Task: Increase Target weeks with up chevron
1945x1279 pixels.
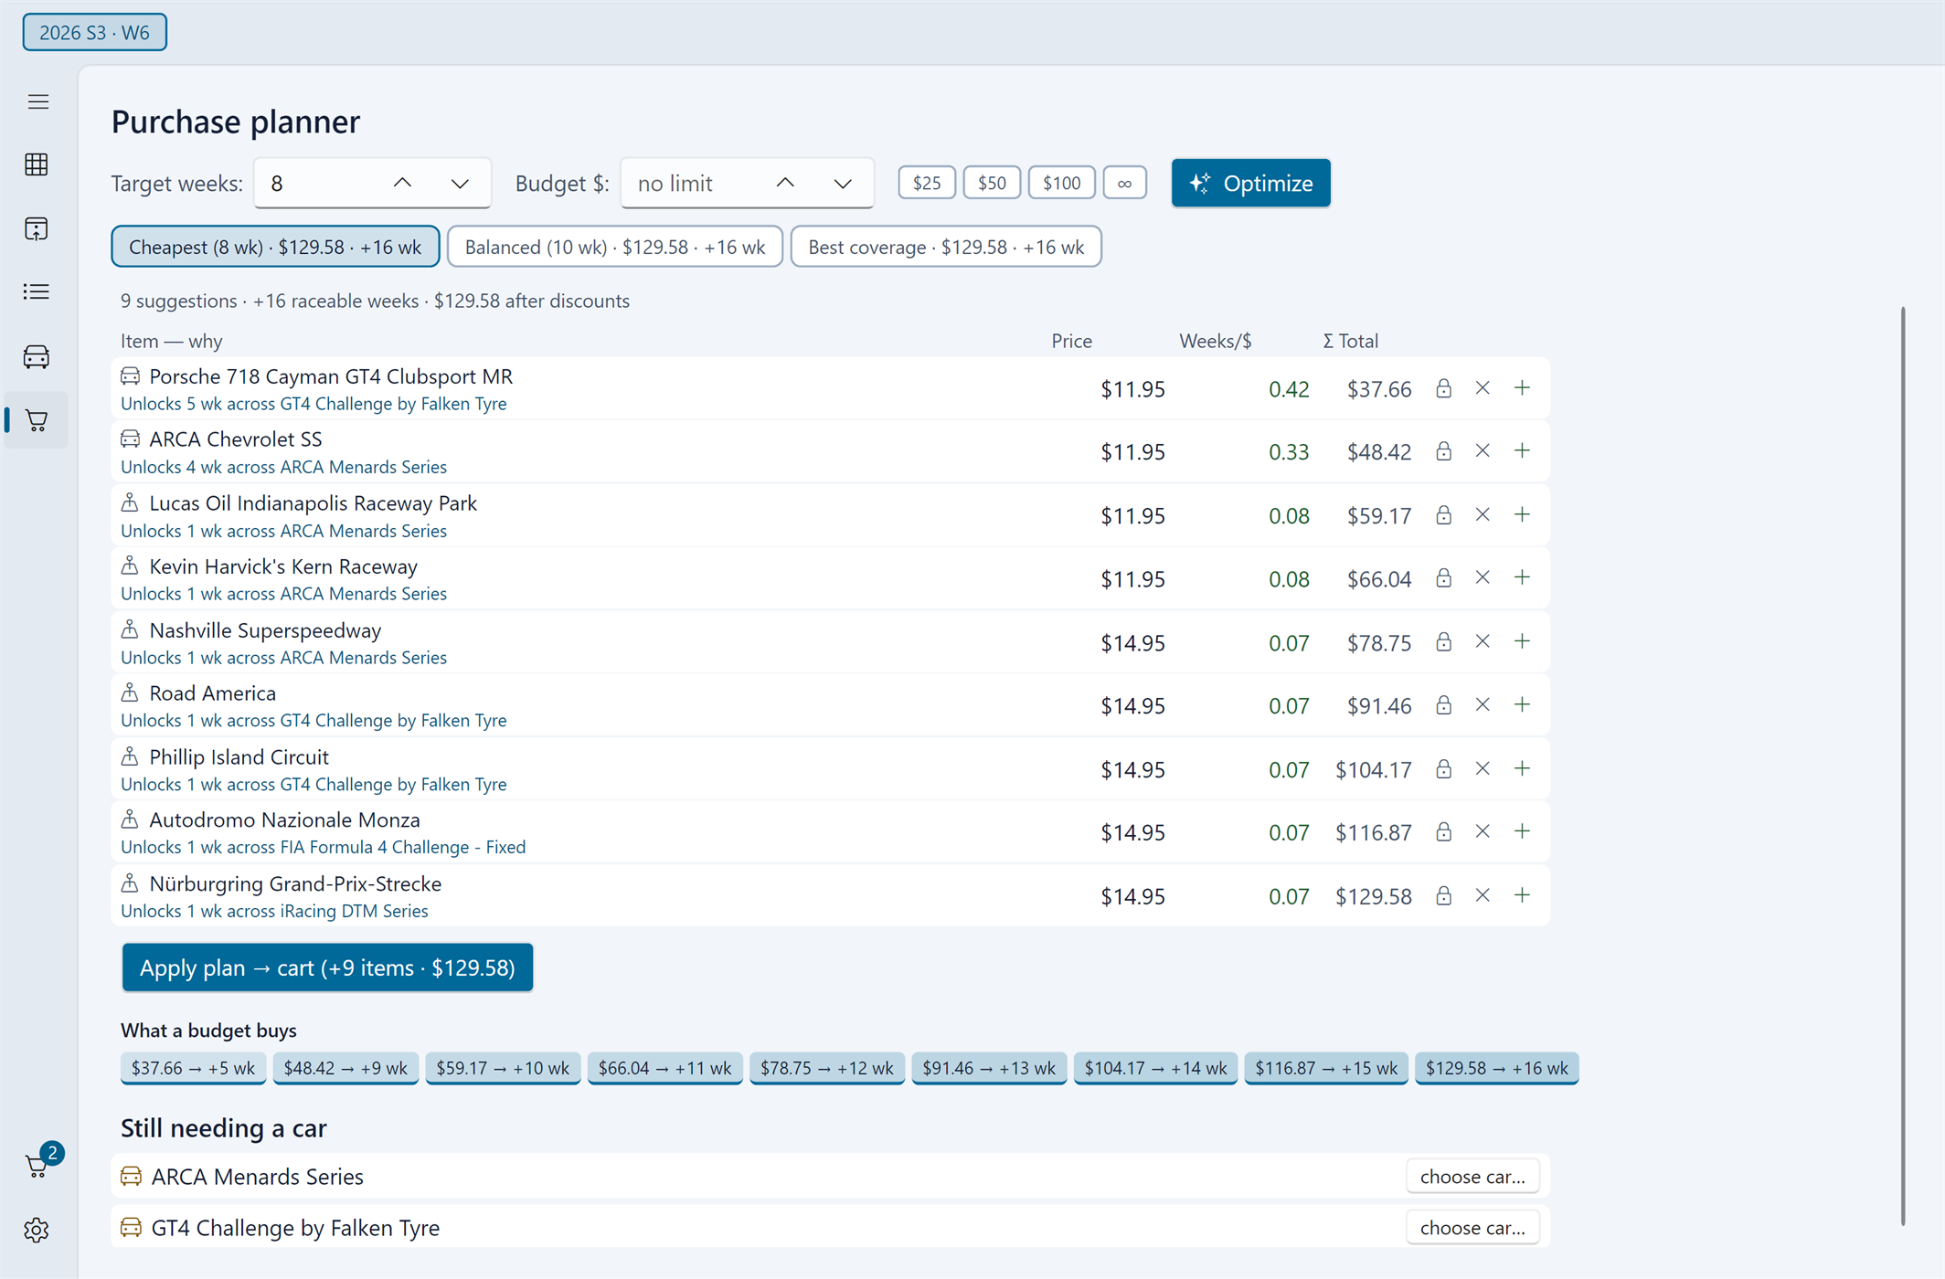Action: [x=402, y=183]
